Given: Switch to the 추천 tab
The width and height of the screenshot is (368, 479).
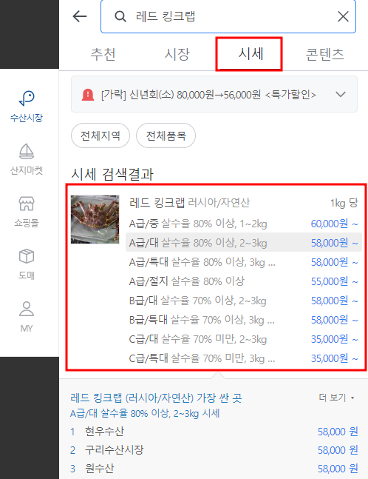Looking at the screenshot, I should (x=103, y=54).
